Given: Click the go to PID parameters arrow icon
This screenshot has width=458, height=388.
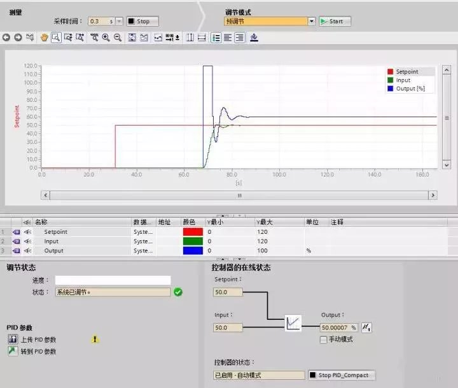Looking at the screenshot, I should pos(13,351).
